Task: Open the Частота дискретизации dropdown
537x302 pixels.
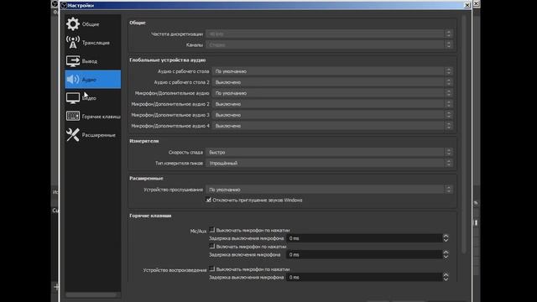Action: pos(329,34)
